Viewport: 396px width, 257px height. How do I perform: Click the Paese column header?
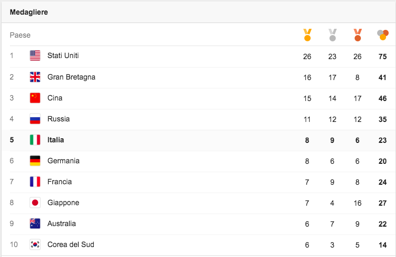[x=20, y=35]
